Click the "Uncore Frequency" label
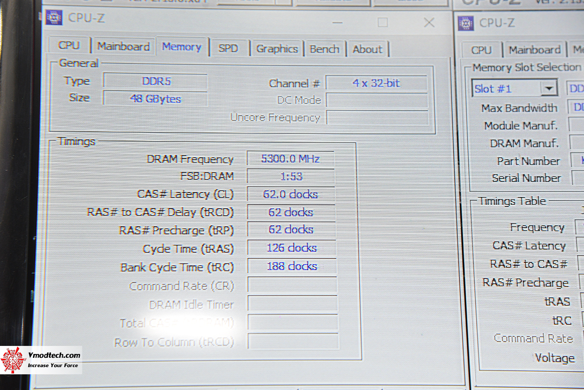This screenshot has height=390, width=584. point(275,117)
